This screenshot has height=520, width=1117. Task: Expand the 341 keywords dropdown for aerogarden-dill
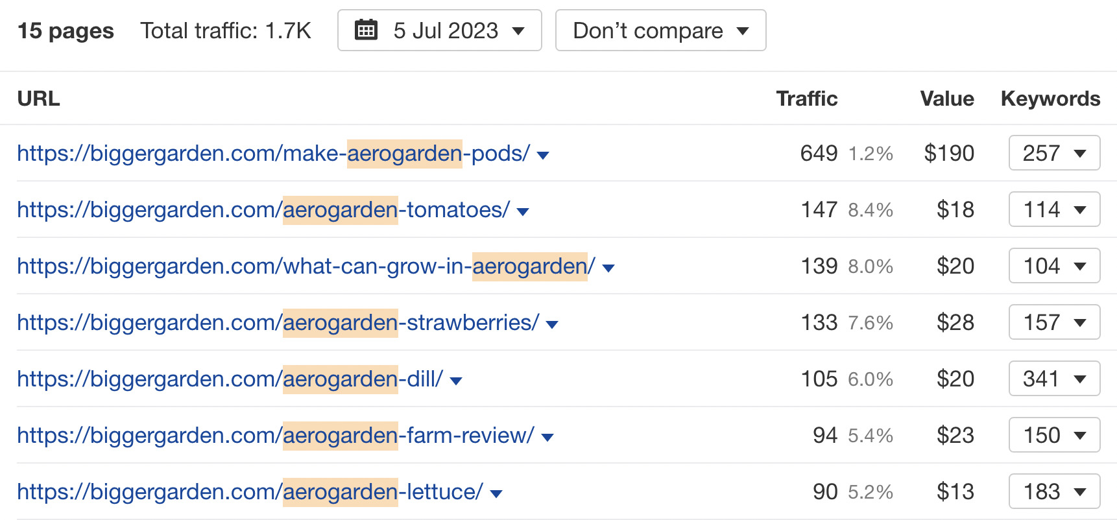[x=1053, y=379]
